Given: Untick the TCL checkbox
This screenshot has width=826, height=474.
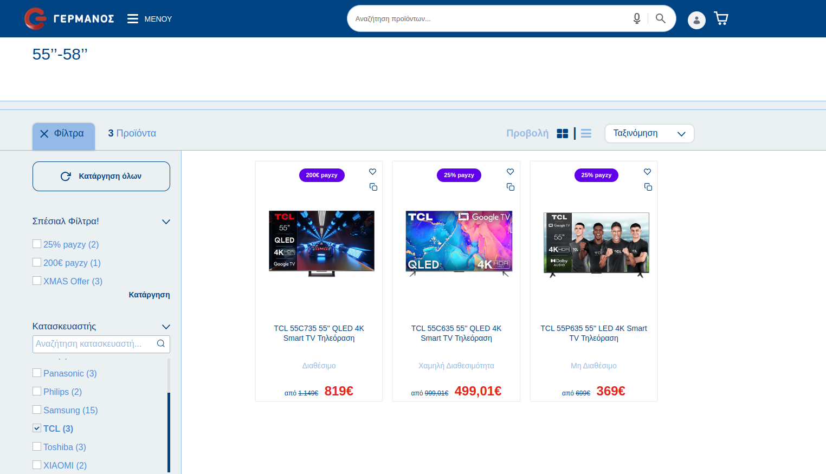Looking at the screenshot, I should [37, 428].
